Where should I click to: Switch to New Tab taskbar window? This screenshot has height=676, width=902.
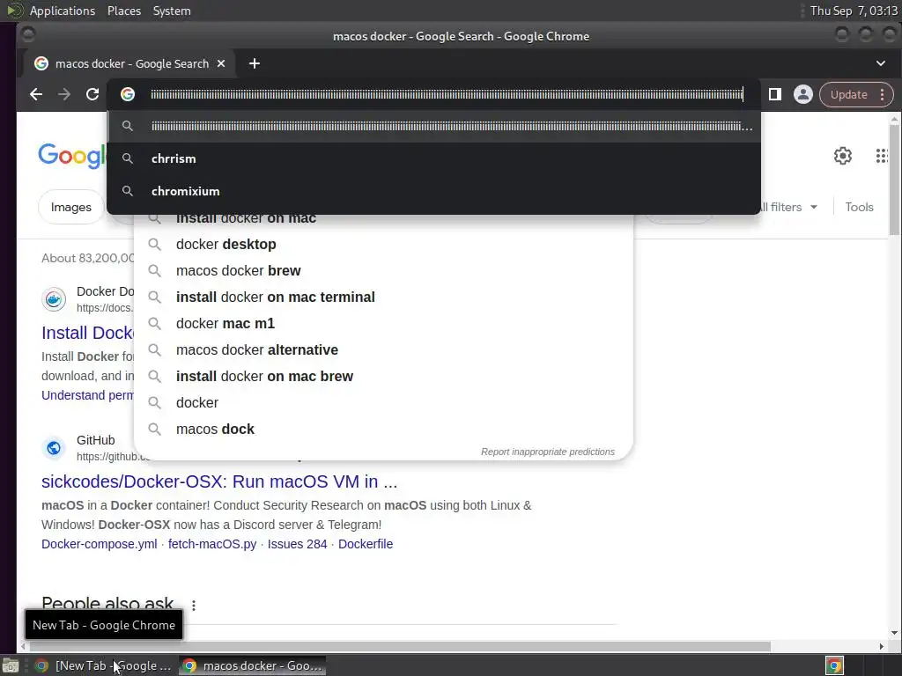pos(104,665)
